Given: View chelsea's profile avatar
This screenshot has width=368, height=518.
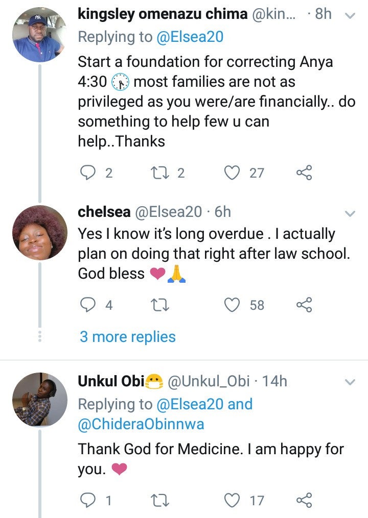Looking at the screenshot, I should tap(39, 232).
